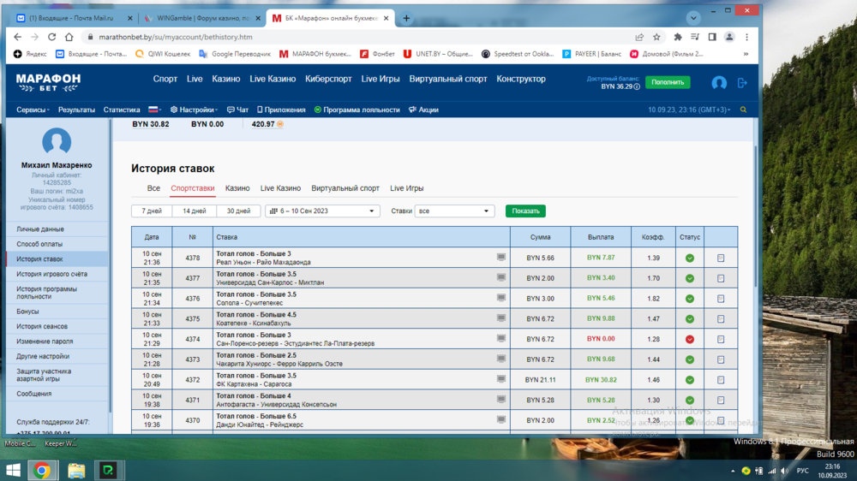Screen dimensions: 857x481
Task: Expand the Сервисы menu
Action: [x=33, y=110]
